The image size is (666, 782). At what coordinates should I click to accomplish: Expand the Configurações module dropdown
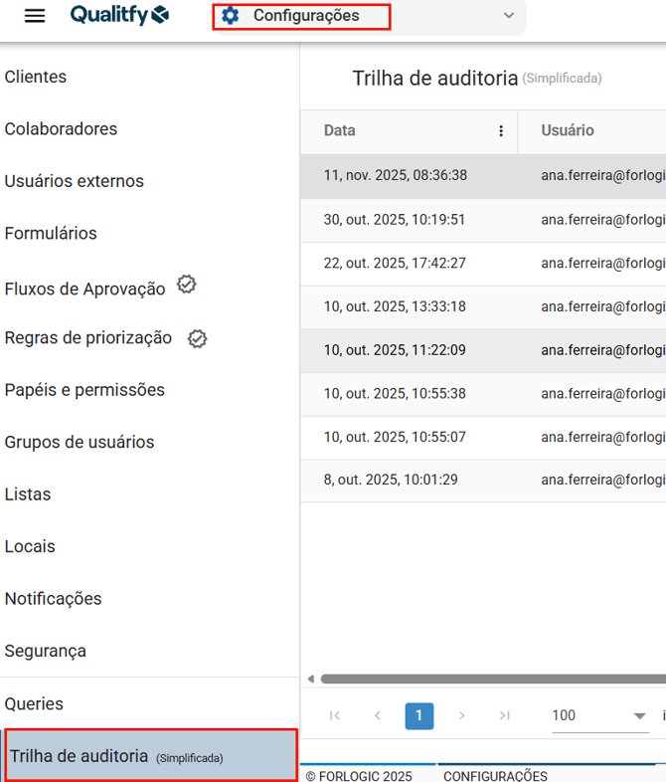[509, 16]
